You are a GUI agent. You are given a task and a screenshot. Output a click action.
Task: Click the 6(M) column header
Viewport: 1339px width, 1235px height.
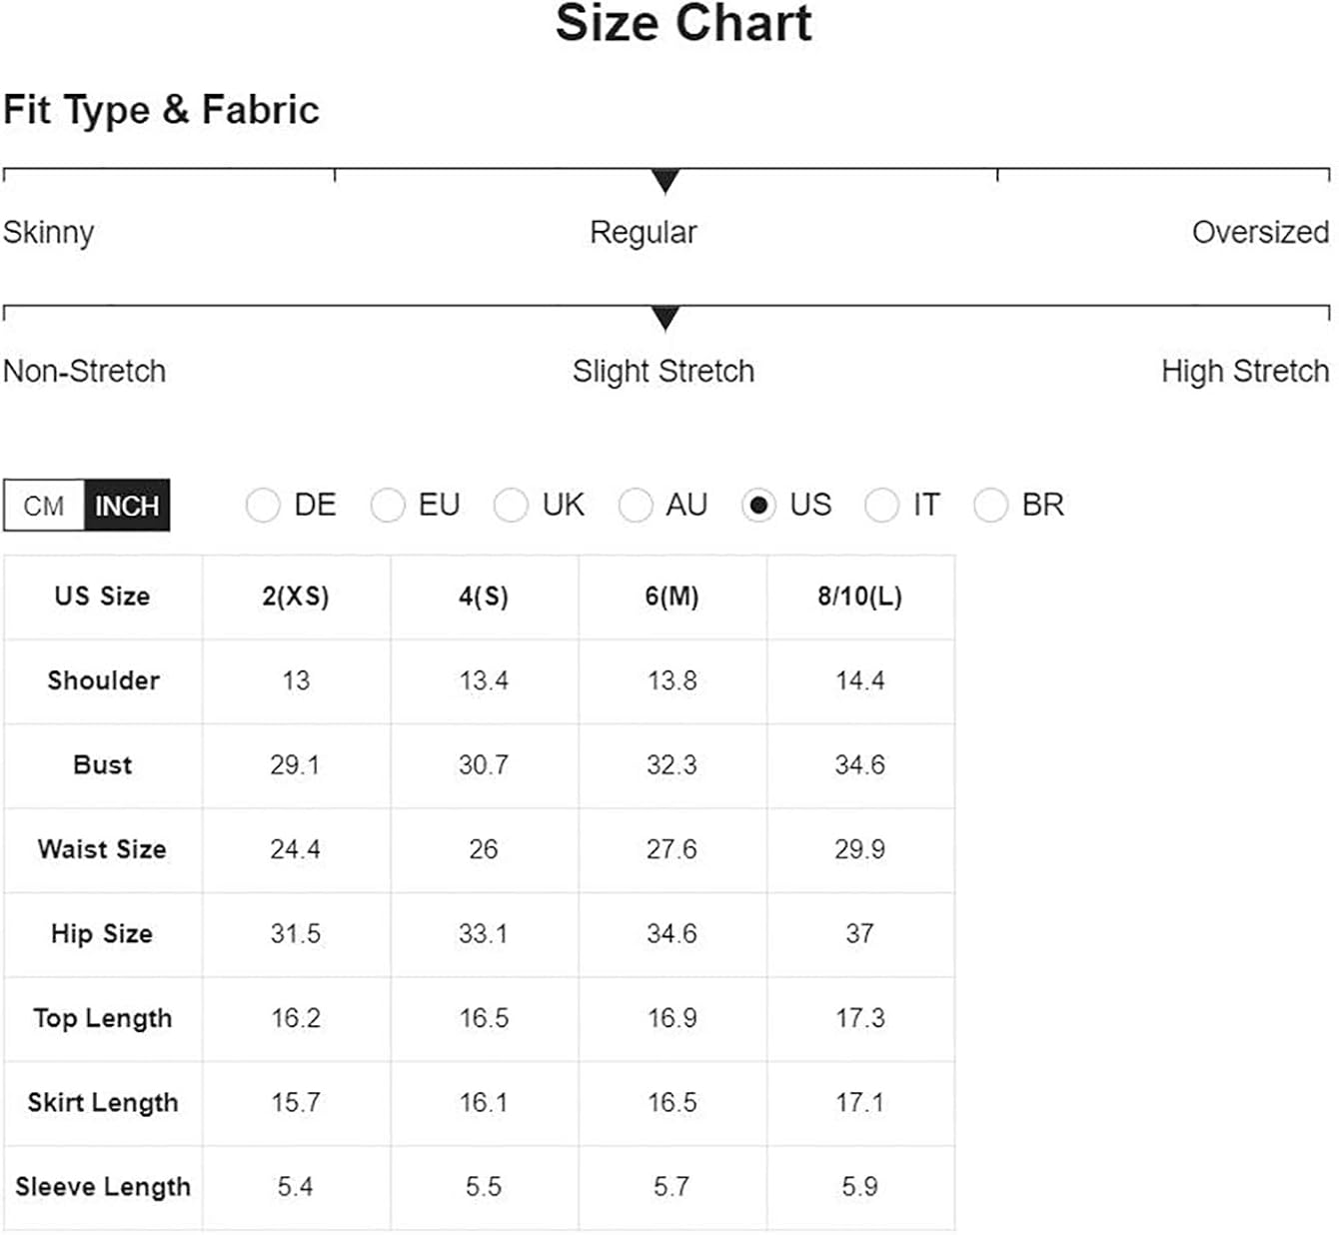coord(671,597)
